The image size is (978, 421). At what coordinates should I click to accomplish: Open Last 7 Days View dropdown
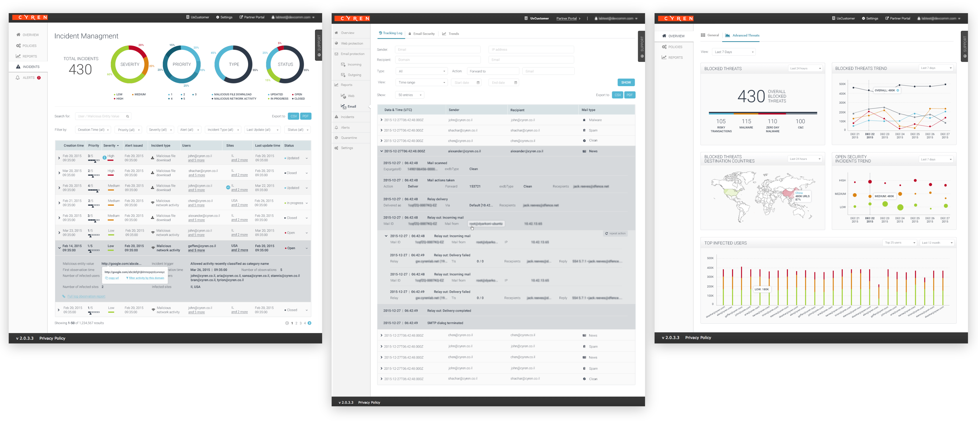click(x=734, y=52)
